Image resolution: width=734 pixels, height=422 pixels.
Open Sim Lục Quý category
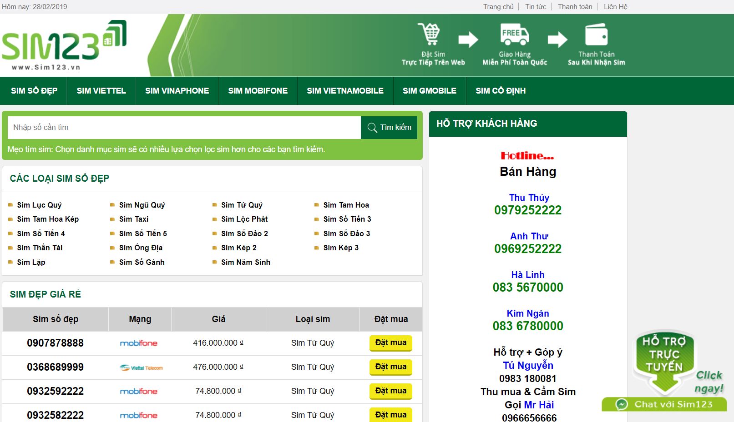(x=39, y=205)
